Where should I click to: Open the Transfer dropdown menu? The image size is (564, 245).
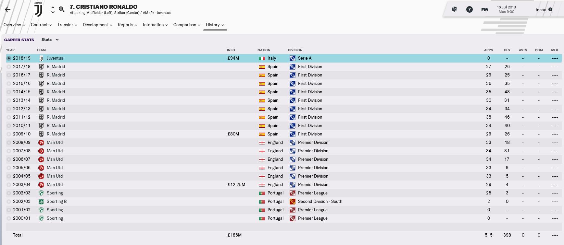click(67, 25)
